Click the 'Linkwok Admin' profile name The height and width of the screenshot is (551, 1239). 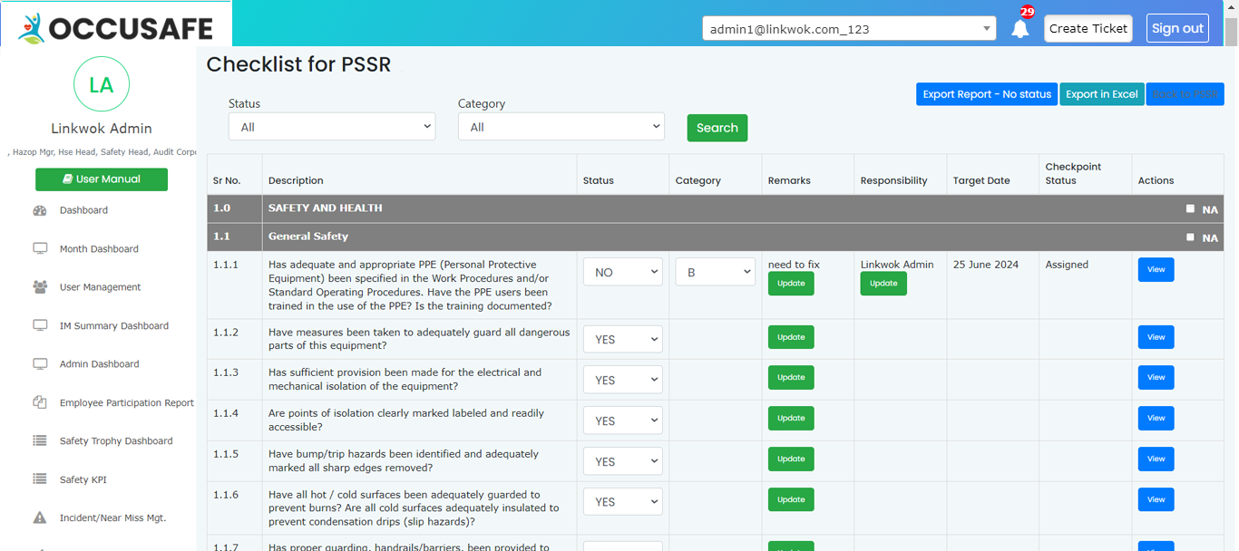(x=102, y=129)
